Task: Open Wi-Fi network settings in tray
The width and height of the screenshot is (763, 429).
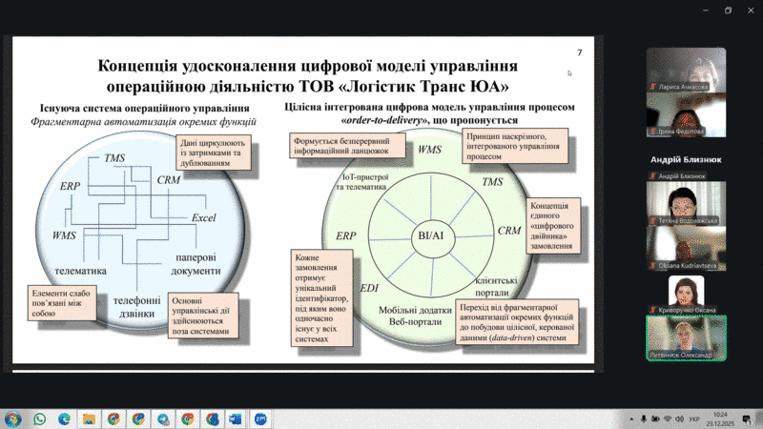Action: coord(667,419)
